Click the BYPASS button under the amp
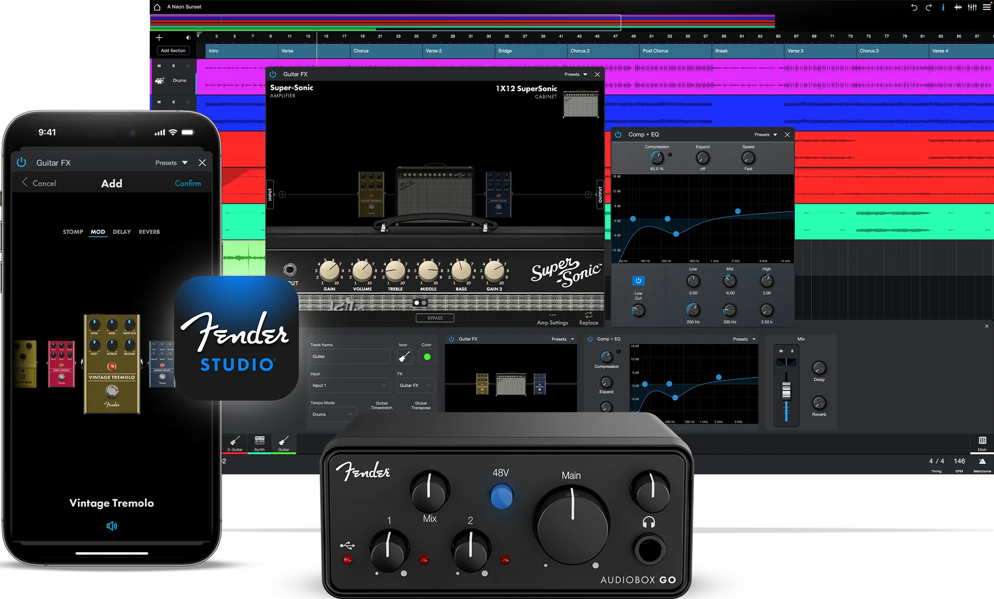This screenshot has width=994, height=599. [x=435, y=318]
